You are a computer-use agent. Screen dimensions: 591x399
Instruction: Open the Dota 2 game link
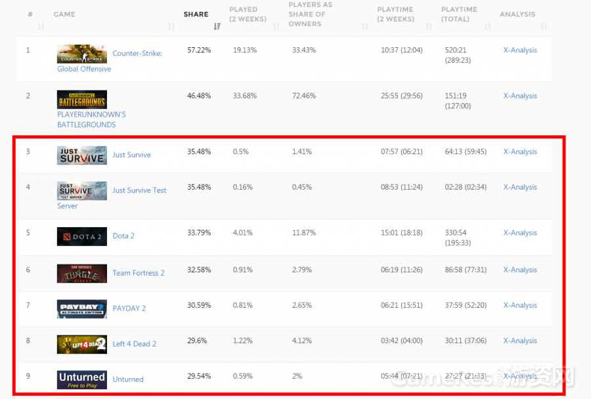coord(123,236)
